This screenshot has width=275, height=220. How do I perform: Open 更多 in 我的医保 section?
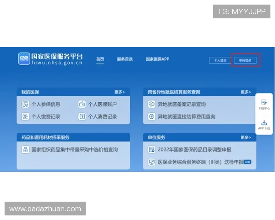click(120, 92)
